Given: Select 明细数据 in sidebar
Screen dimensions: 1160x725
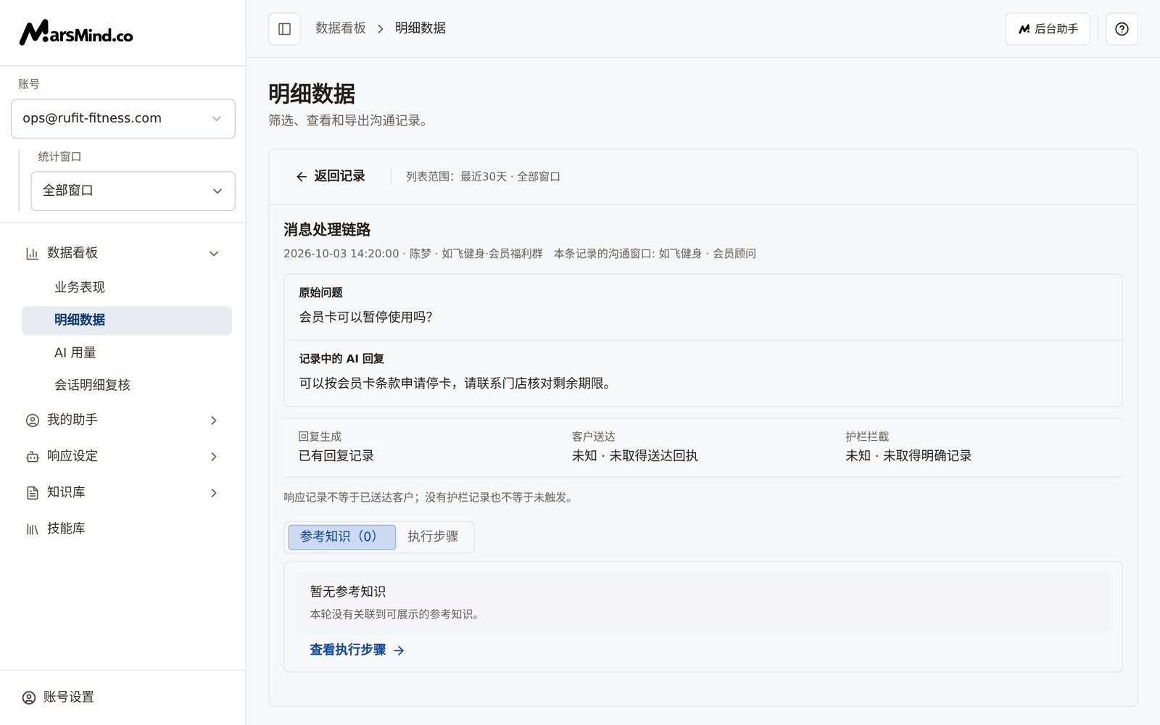Looking at the screenshot, I should 127,320.
